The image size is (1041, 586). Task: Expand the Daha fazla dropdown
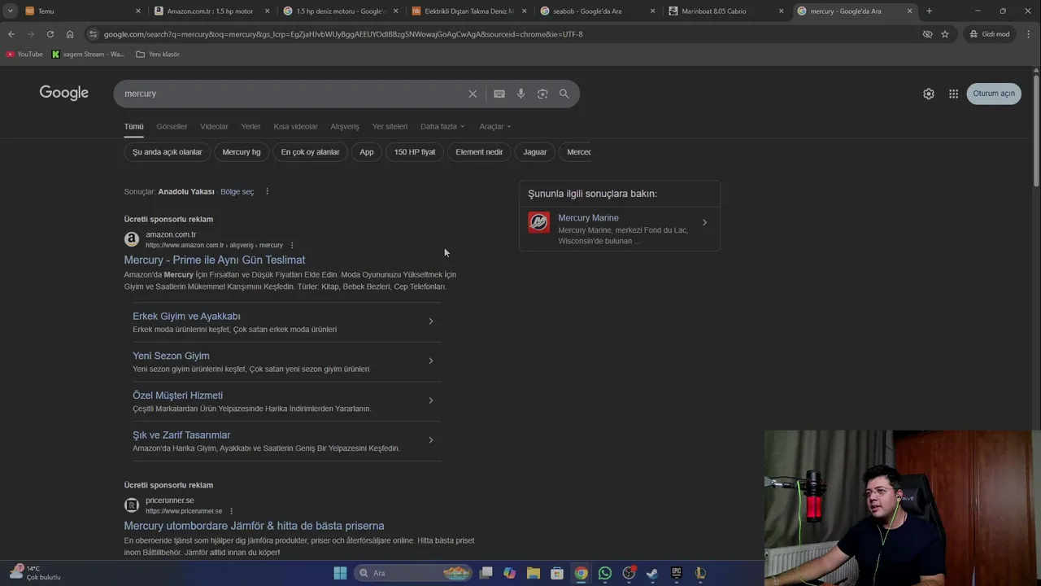point(442,126)
